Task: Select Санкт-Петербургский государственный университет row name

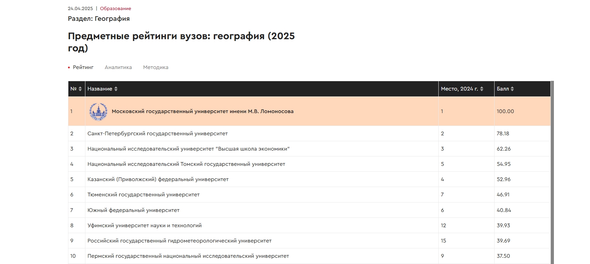Action: click(x=158, y=134)
